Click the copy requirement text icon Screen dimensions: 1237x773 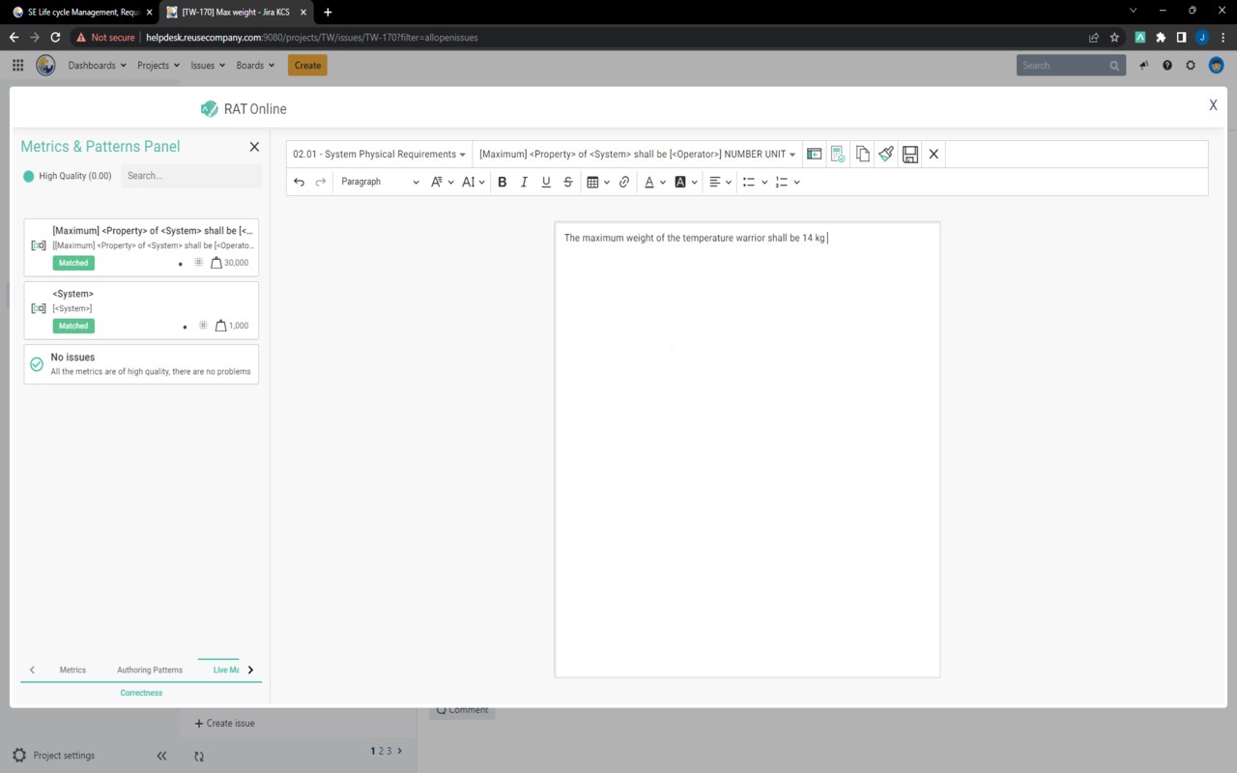[x=862, y=154]
